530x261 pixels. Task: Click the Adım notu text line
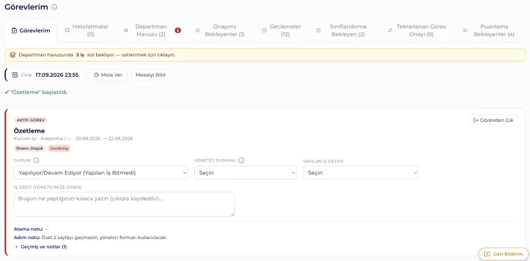point(90,238)
